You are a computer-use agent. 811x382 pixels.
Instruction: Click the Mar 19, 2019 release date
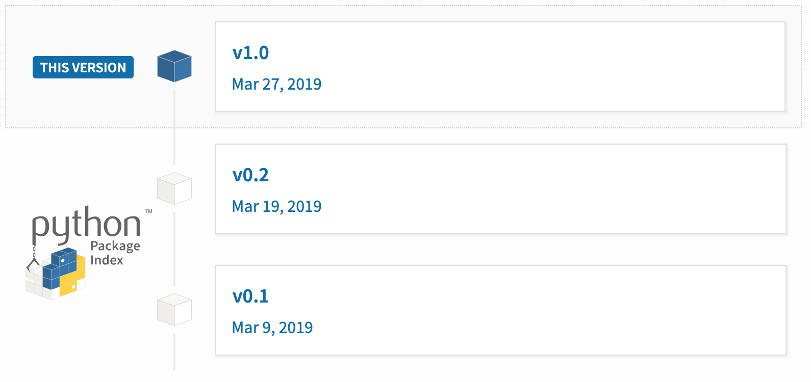click(x=276, y=206)
